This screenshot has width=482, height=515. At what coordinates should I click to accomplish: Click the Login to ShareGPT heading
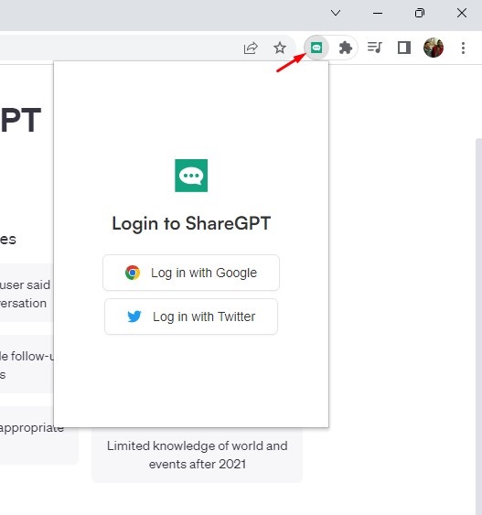point(191,223)
